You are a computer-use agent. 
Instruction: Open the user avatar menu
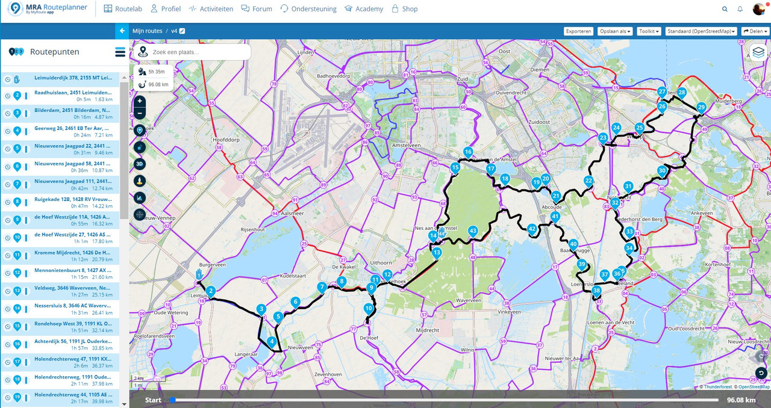coord(759,9)
